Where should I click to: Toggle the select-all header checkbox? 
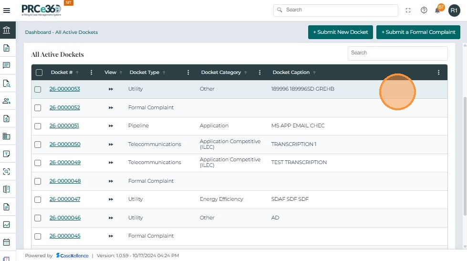pos(39,73)
